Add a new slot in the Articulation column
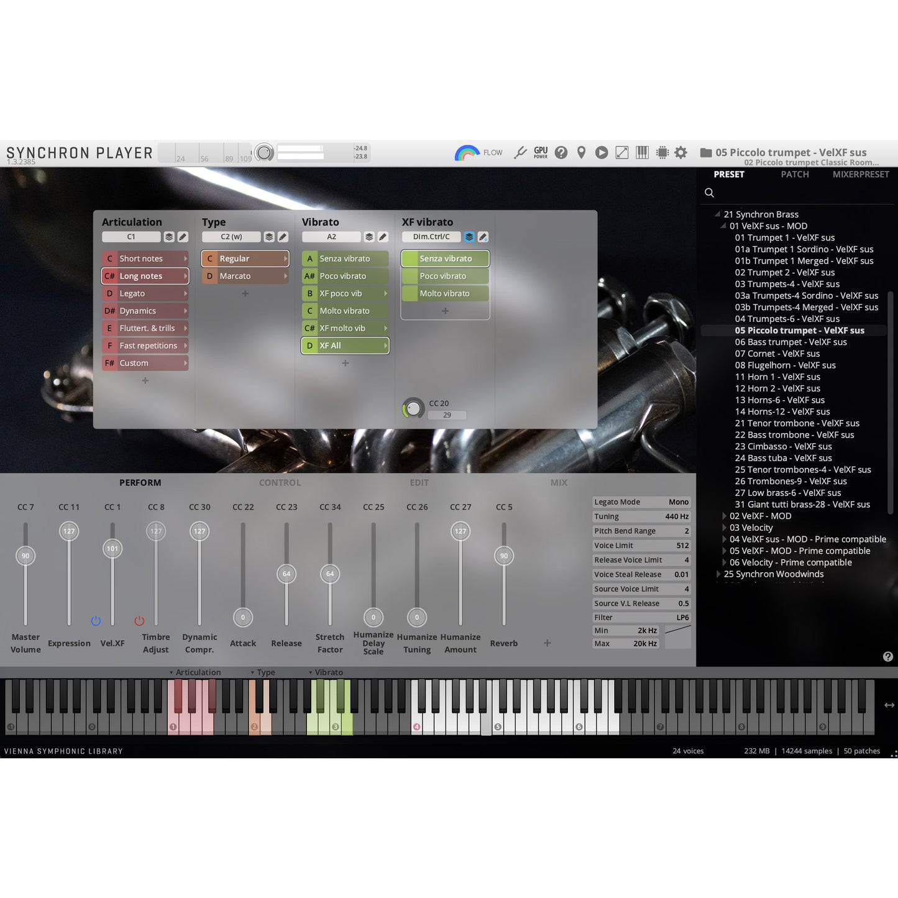 tap(145, 380)
